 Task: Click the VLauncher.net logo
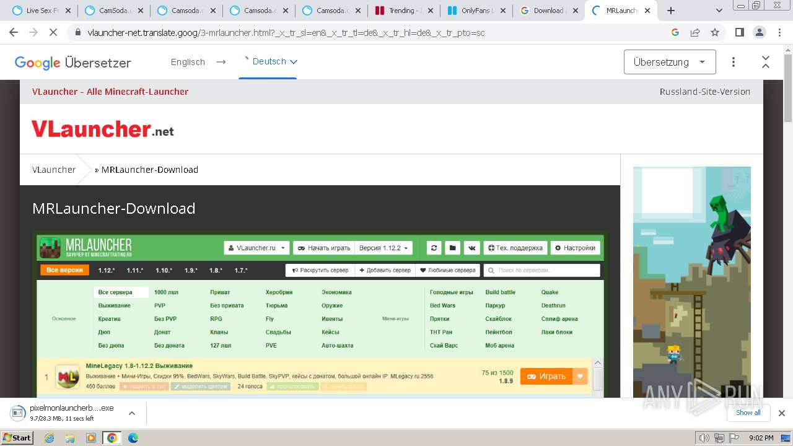103,129
